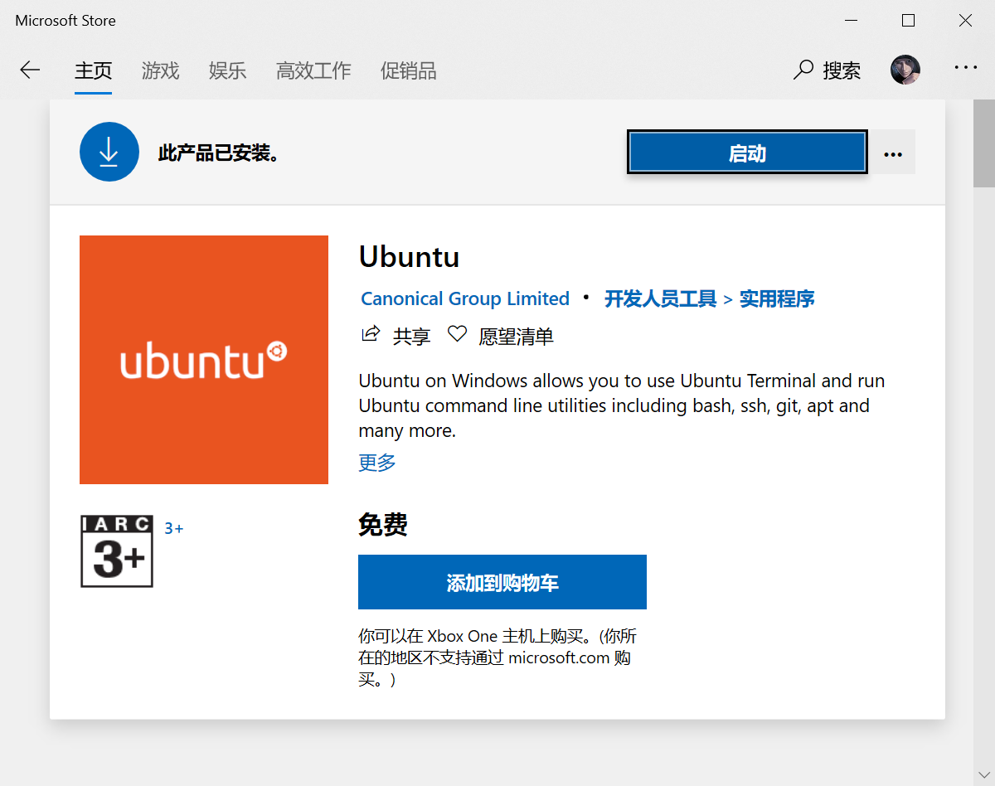Click the scrollbar down arrow
The width and height of the screenshot is (995, 786).
984,776
